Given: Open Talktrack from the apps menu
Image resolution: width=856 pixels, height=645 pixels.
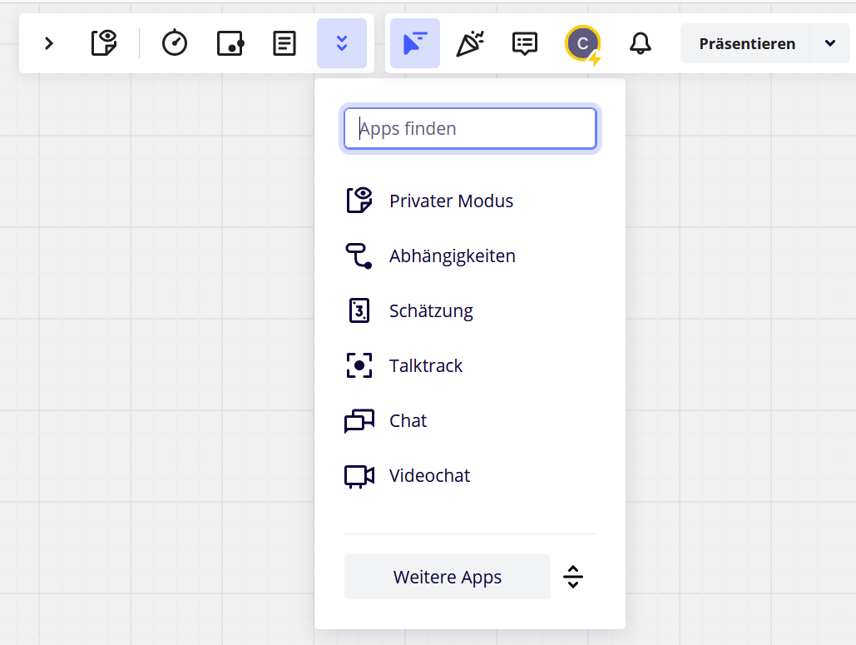Looking at the screenshot, I should tap(426, 365).
